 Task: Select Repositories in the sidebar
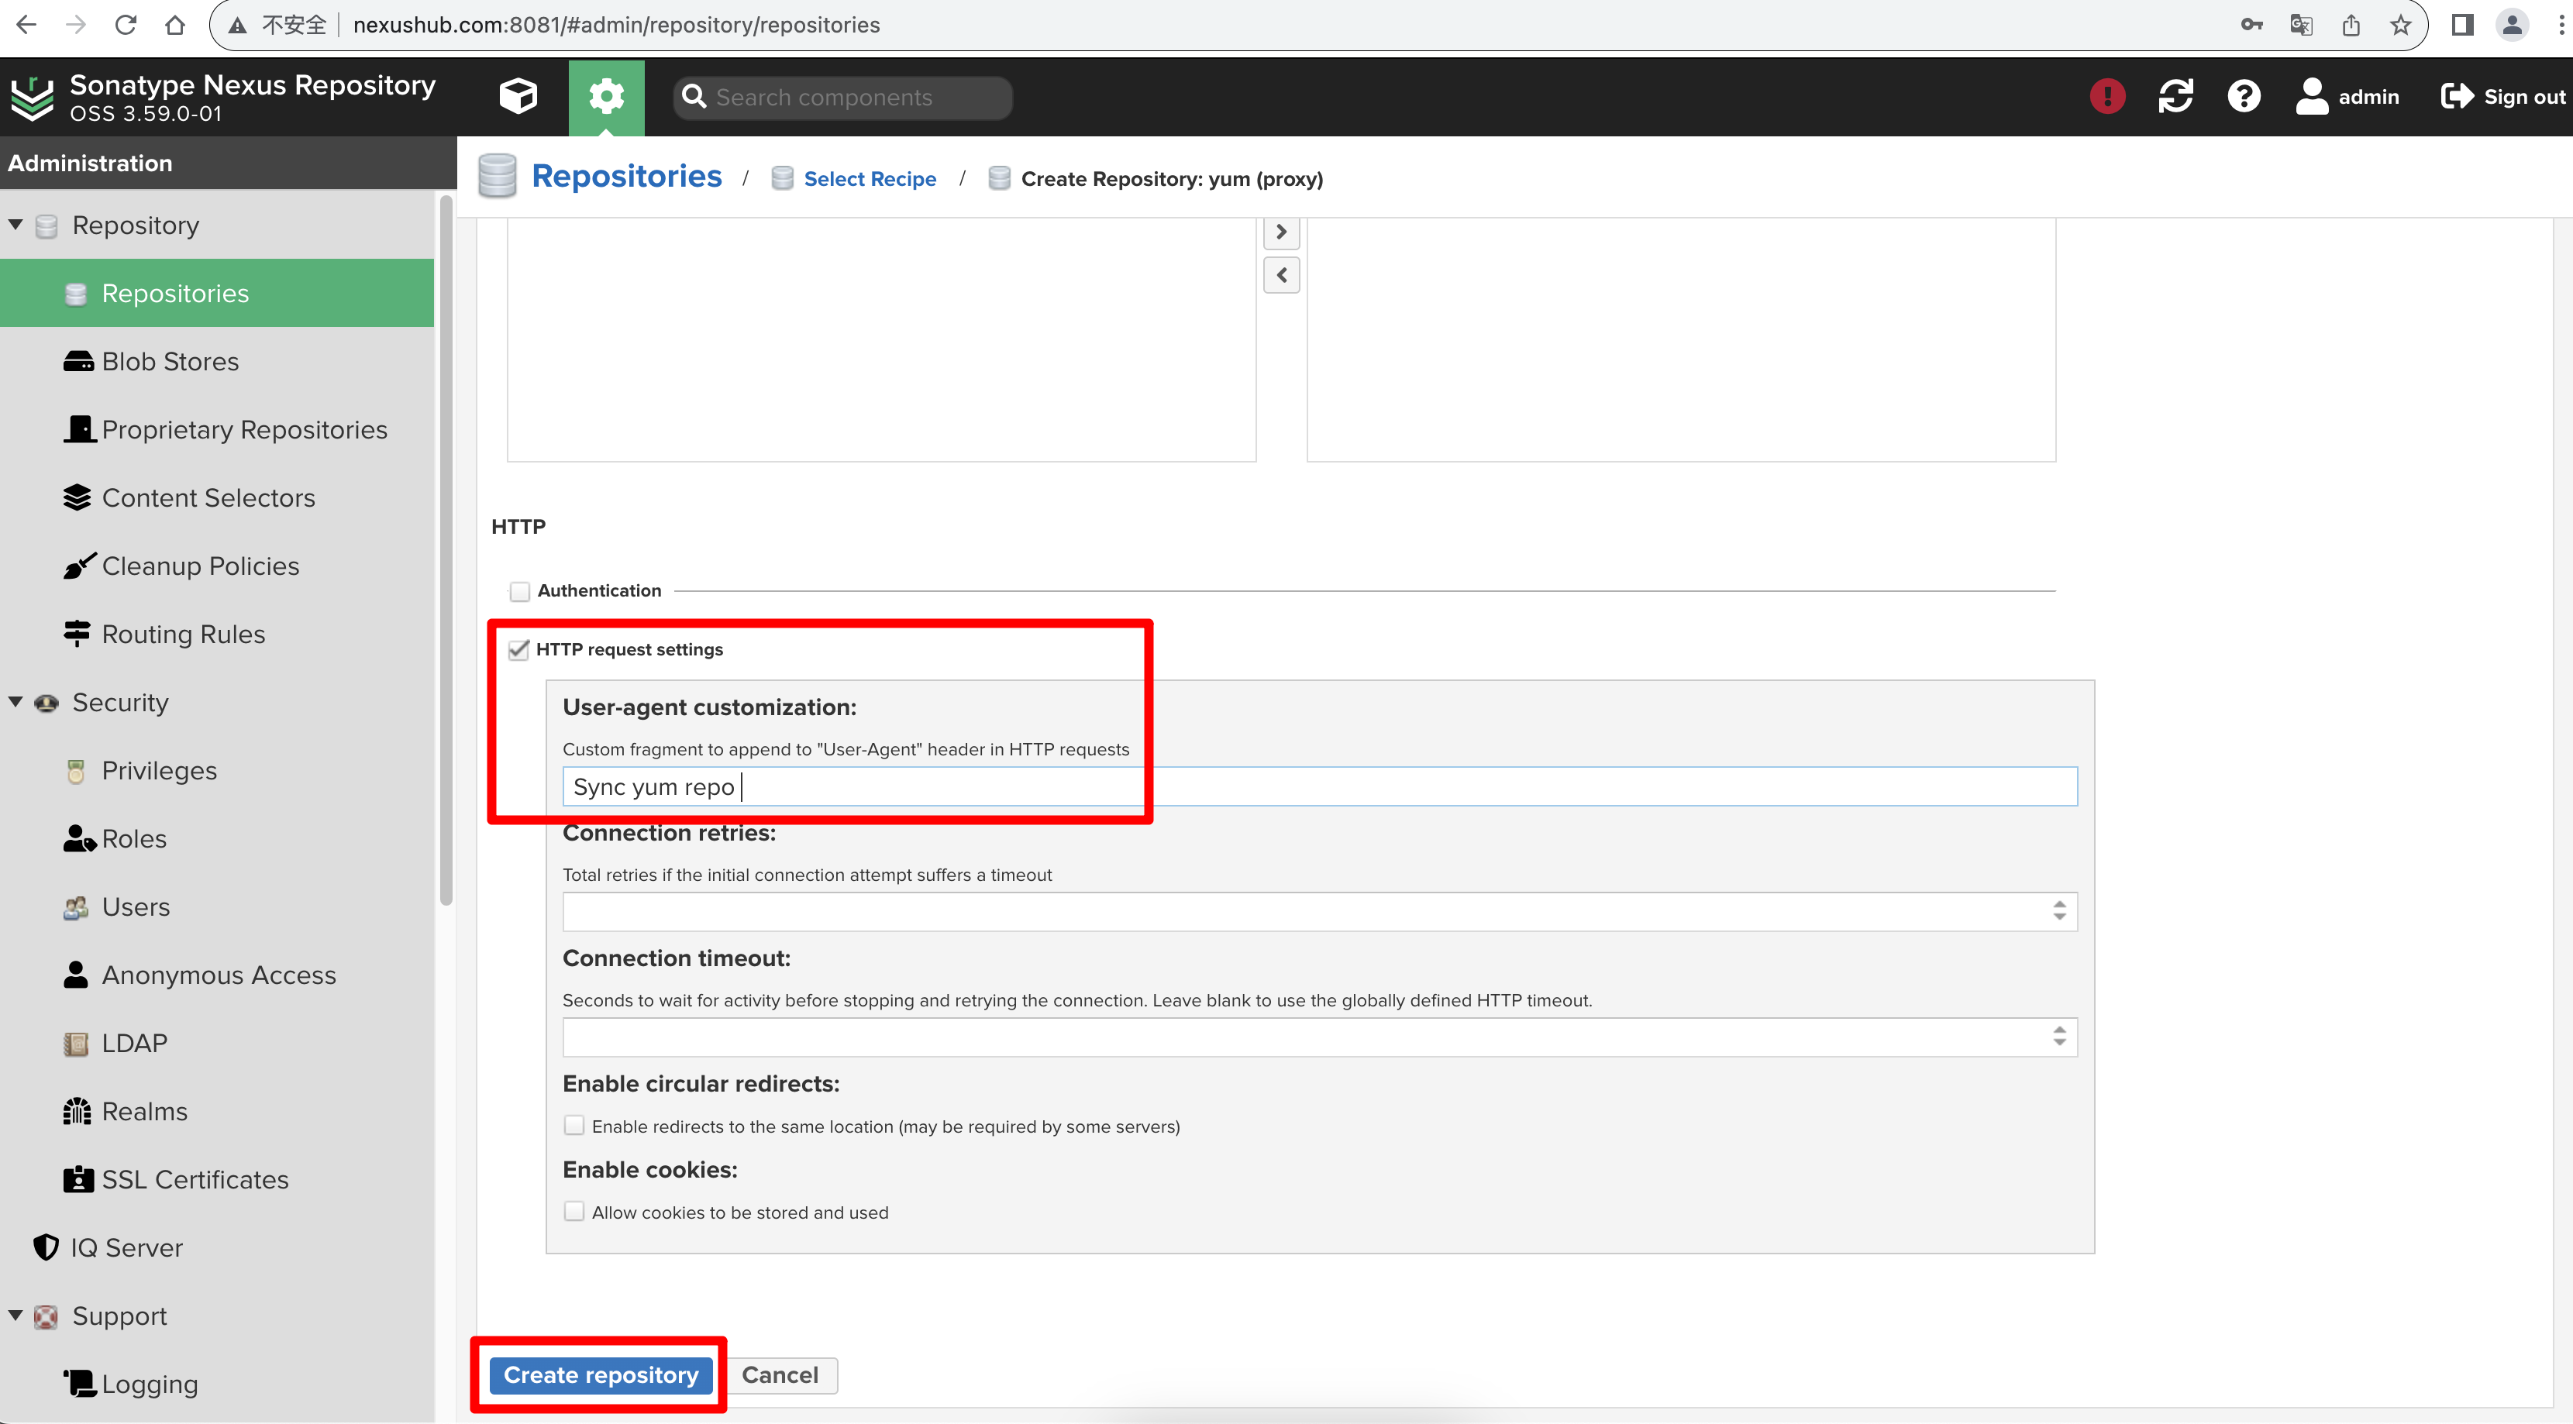217,293
